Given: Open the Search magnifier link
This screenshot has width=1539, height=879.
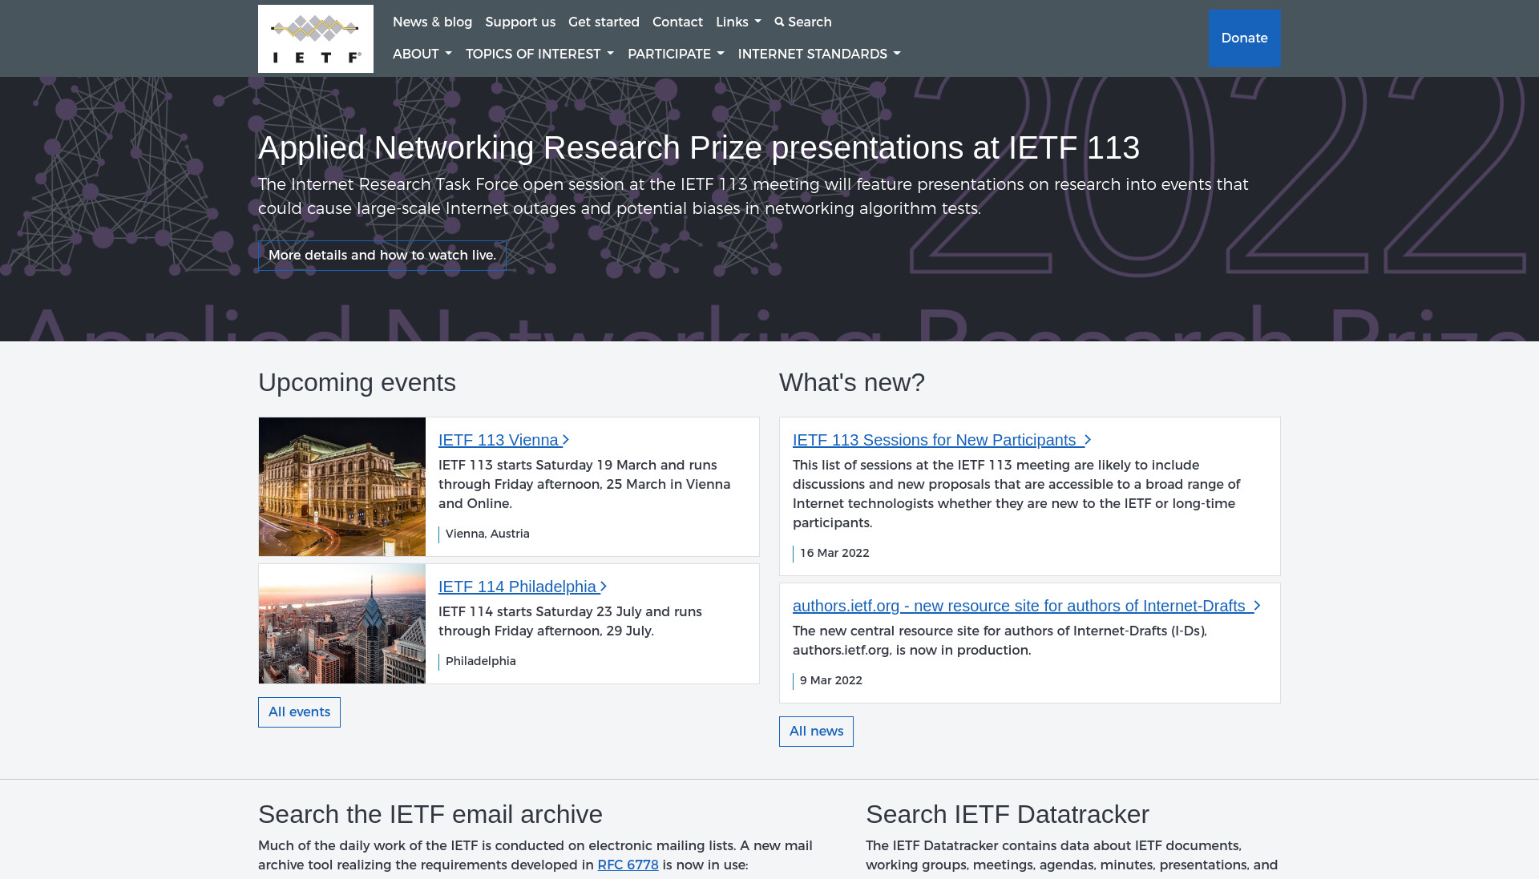Looking at the screenshot, I should tap(803, 22).
